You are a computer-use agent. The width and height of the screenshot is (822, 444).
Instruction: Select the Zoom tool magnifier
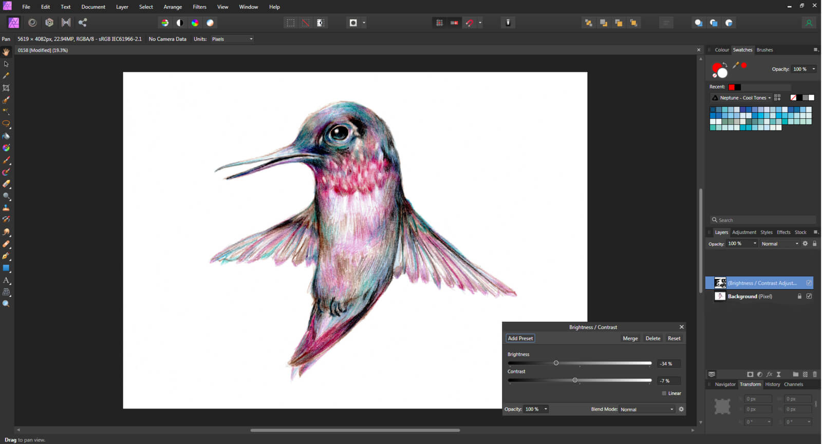6,304
